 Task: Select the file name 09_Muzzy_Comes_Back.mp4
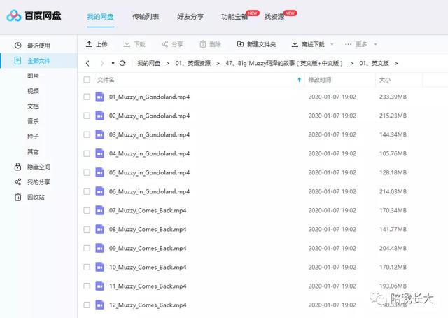coord(148,248)
